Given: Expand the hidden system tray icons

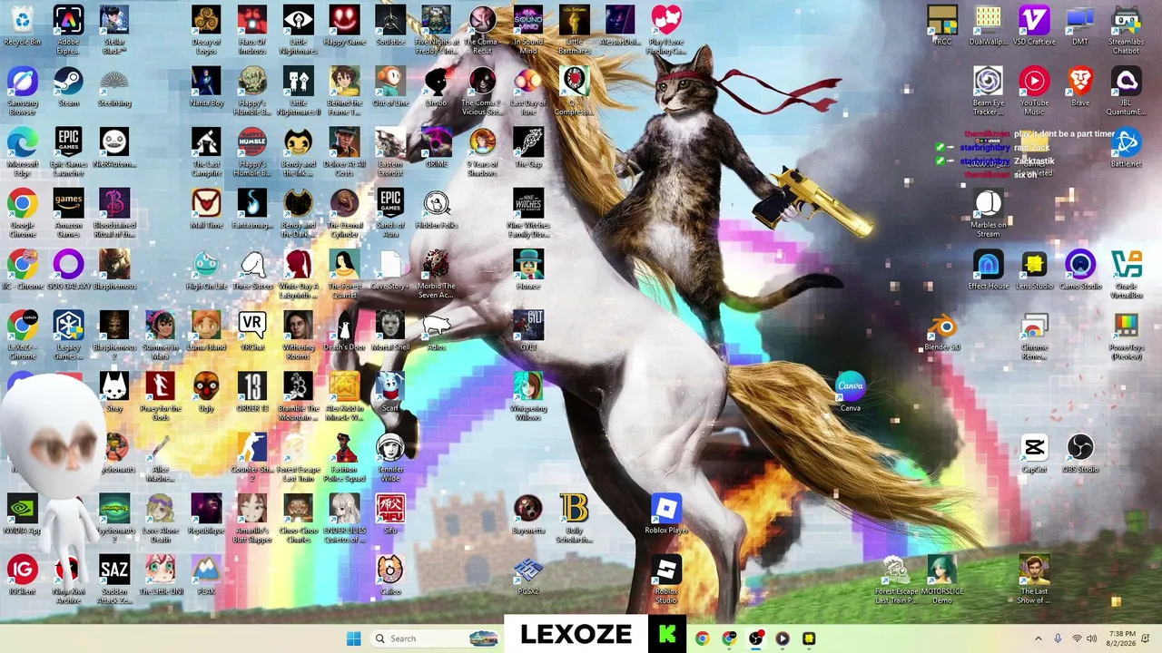Looking at the screenshot, I should pyautogui.click(x=1039, y=638).
